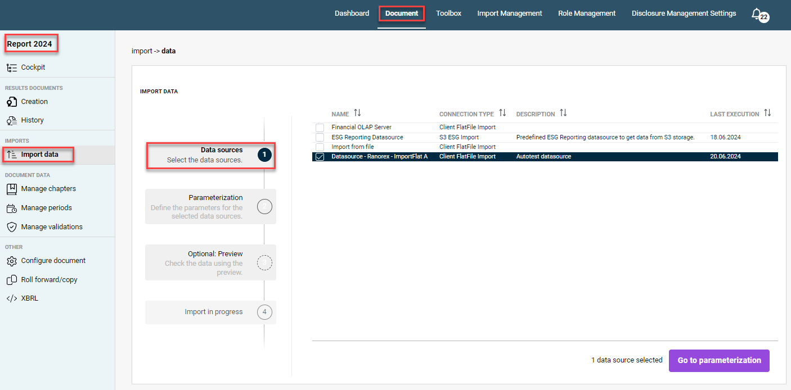Viewport: 791px width, 390px height.
Task: Click the Autotest datasource description
Action: pyautogui.click(x=543, y=157)
